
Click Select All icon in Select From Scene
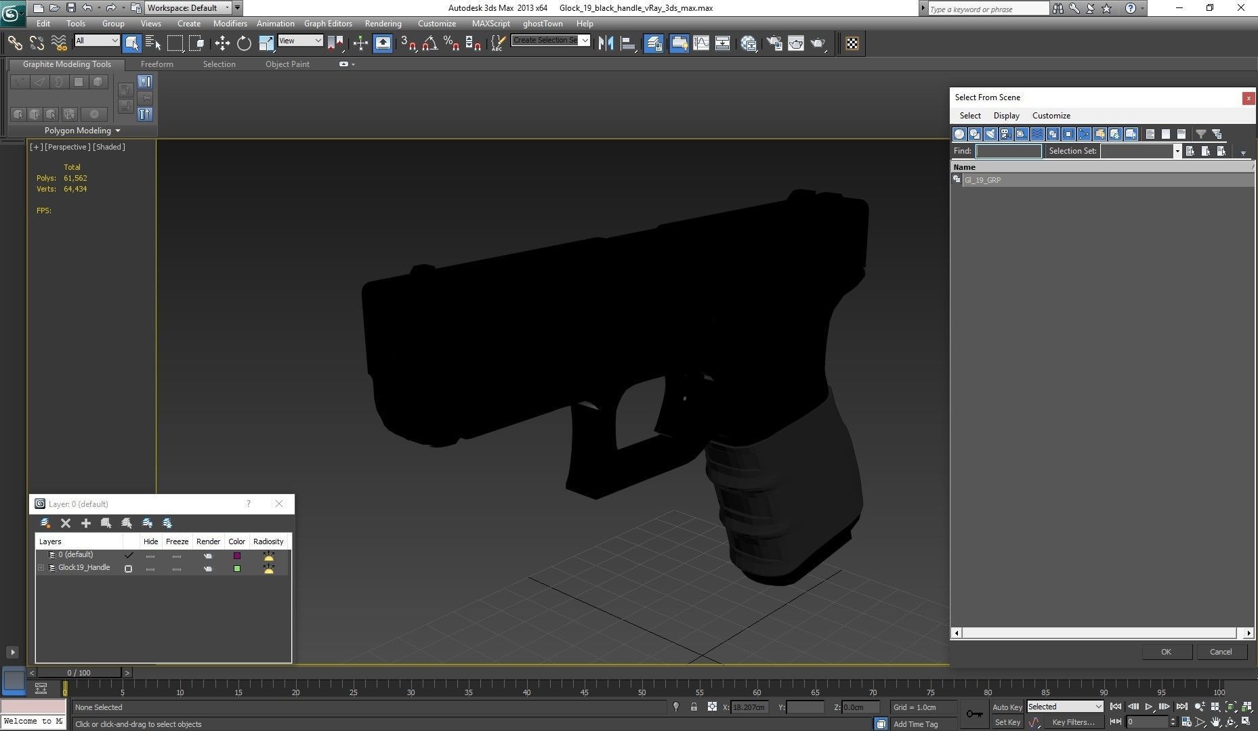[x=1150, y=134]
